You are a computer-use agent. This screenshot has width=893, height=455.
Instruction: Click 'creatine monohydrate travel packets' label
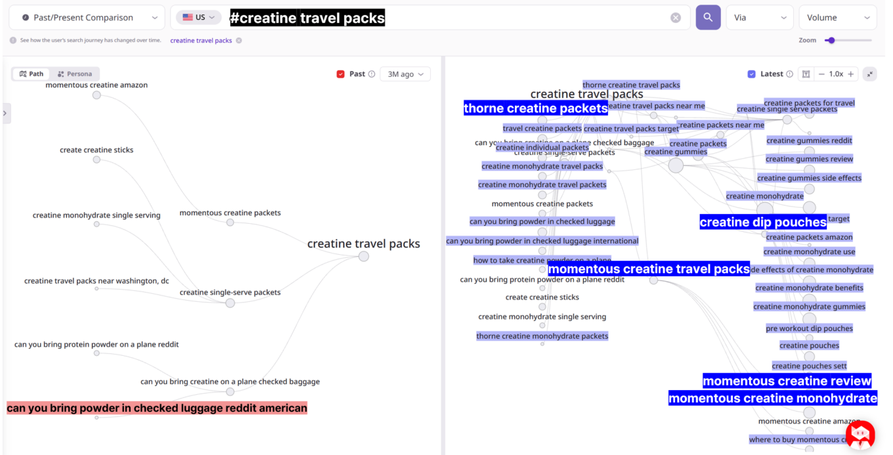point(542,184)
